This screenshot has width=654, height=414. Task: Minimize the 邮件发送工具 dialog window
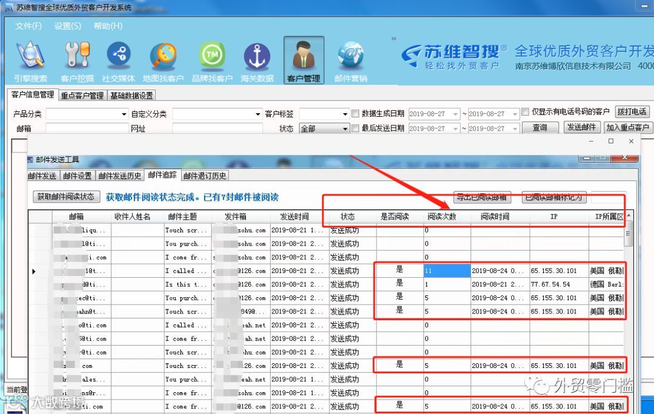click(586, 157)
